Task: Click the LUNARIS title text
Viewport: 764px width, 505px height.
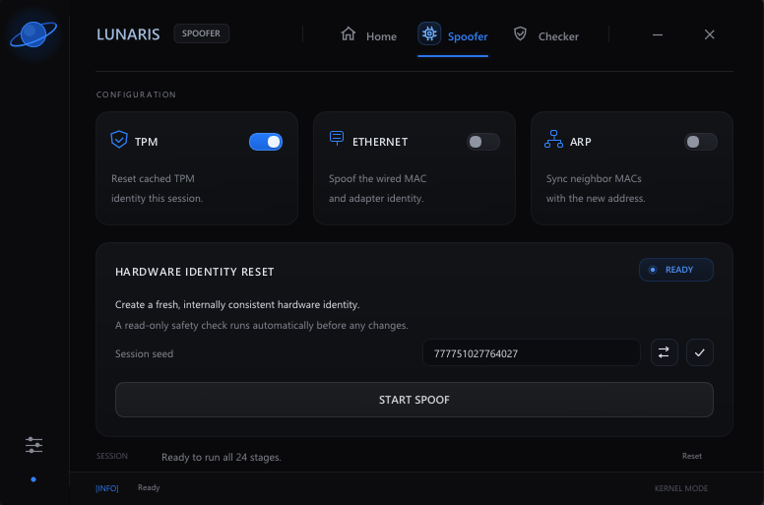Action: coord(128,34)
